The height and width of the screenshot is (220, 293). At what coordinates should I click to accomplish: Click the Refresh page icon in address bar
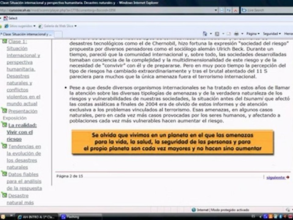[x=228, y=10]
